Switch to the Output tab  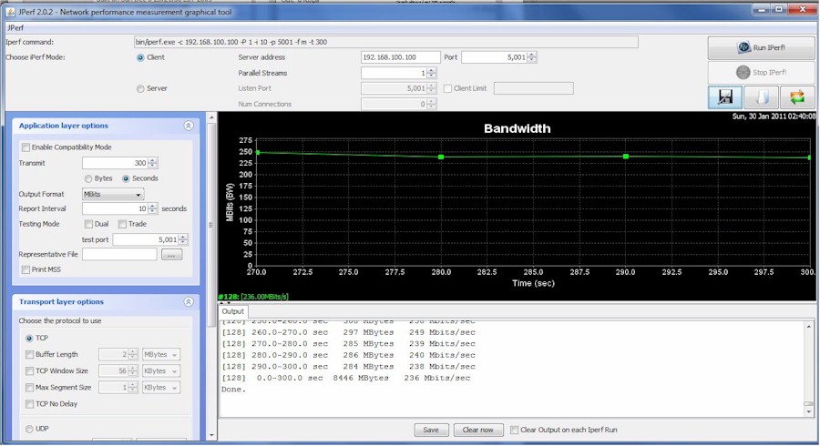pos(232,311)
